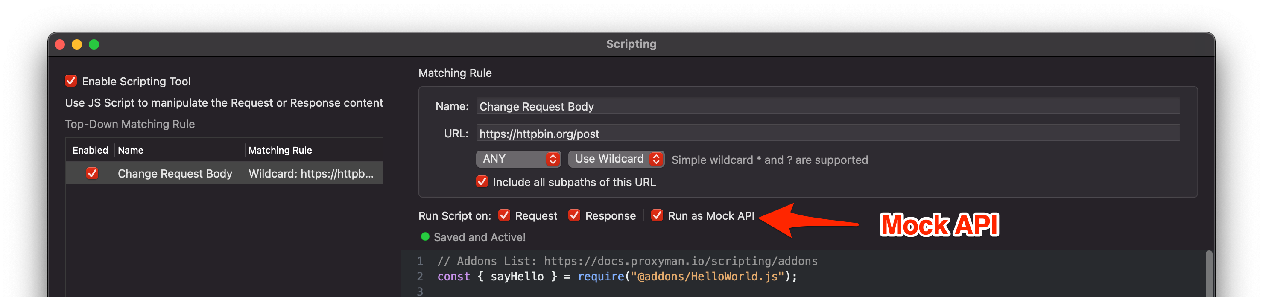
Task: Open the ANY method dropdown
Action: (x=518, y=159)
